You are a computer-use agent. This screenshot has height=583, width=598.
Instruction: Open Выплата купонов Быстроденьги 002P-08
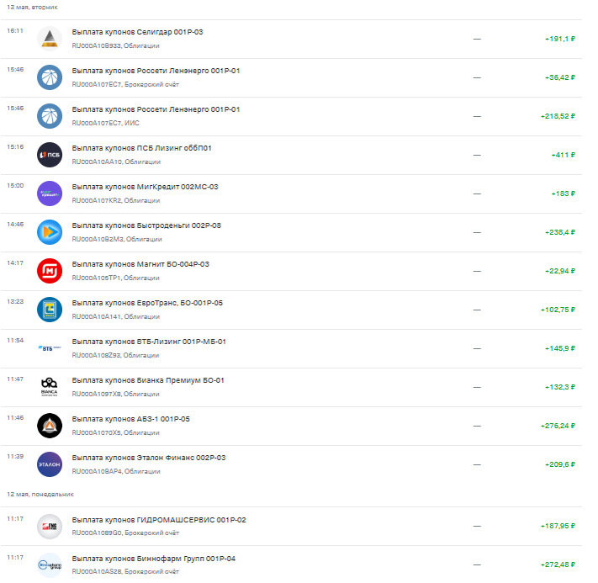[x=291, y=233]
